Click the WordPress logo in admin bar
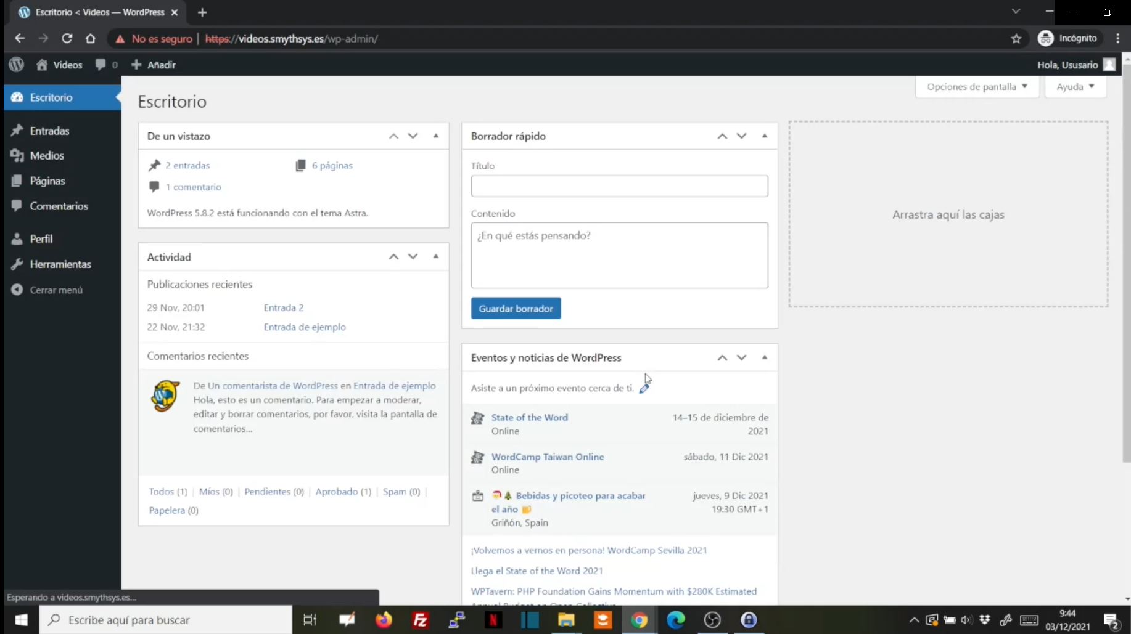The height and width of the screenshot is (634, 1131). click(17, 65)
